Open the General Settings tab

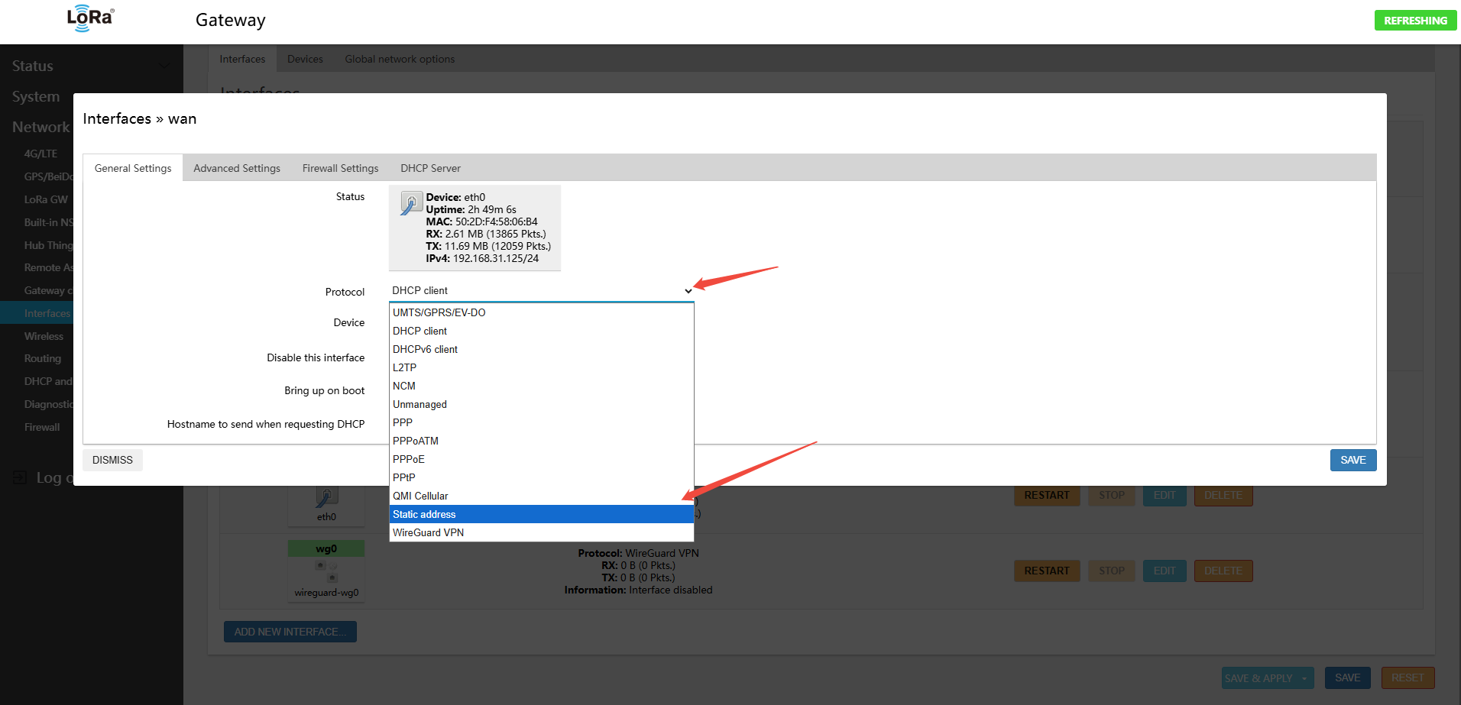pyautogui.click(x=133, y=168)
